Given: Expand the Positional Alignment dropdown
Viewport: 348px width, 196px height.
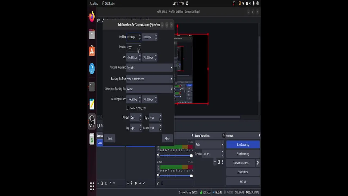Looking at the screenshot, I should pyautogui.click(x=150, y=68).
